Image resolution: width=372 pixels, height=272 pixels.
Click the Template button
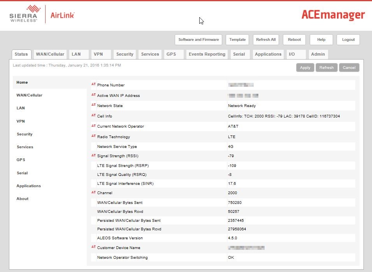(237, 40)
